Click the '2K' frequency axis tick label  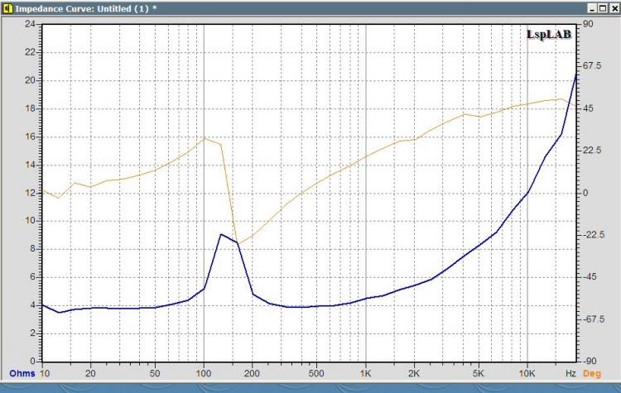(414, 373)
